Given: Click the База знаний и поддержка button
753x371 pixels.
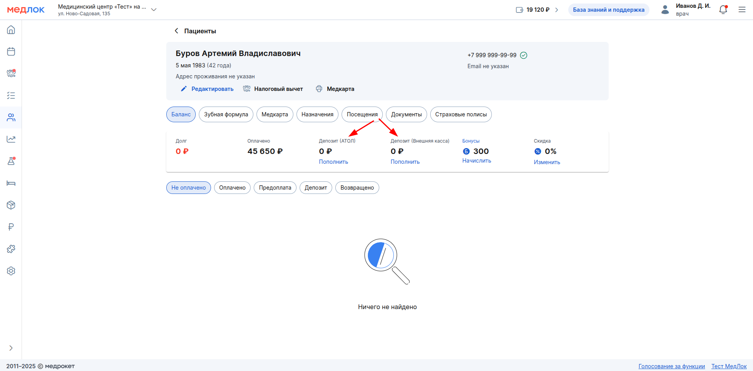Looking at the screenshot, I should 608,10.
